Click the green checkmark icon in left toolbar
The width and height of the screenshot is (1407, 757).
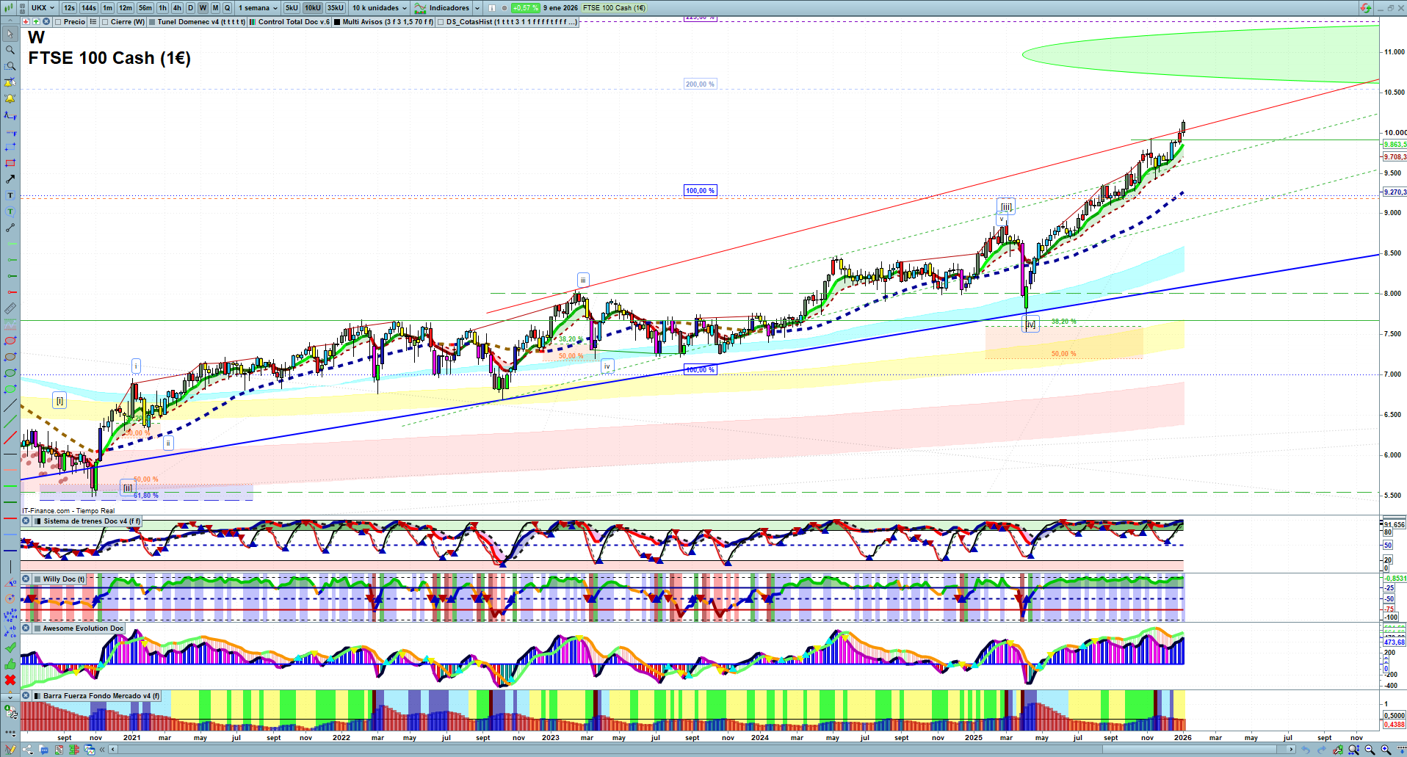10,648
